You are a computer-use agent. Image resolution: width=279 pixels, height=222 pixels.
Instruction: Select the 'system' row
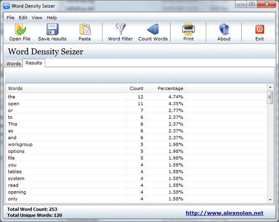136,178
